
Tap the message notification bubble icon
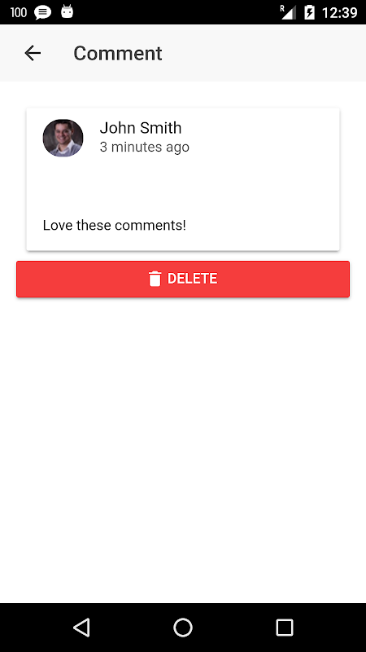click(x=43, y=12)
